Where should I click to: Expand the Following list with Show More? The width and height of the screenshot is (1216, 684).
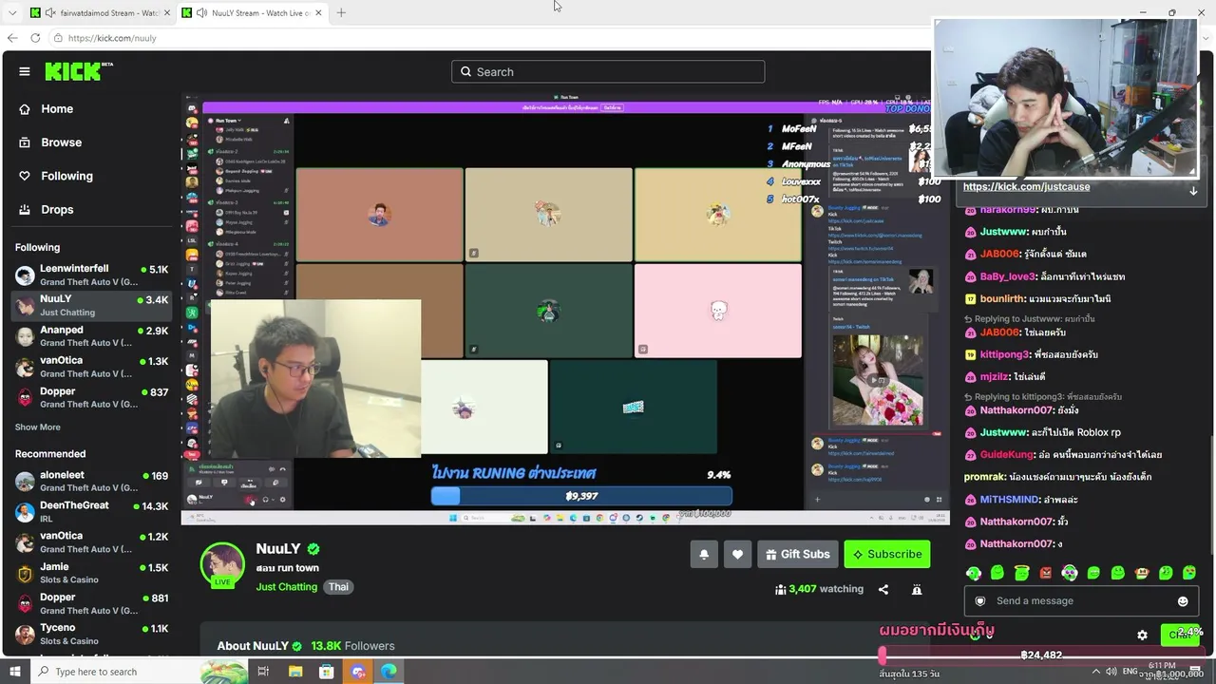pyautogui.click(x=38, y=427)
